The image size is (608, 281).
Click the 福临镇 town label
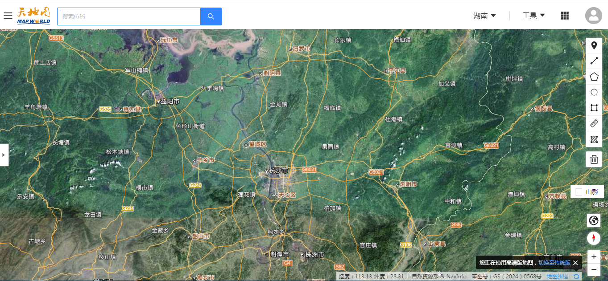[332, 108]
